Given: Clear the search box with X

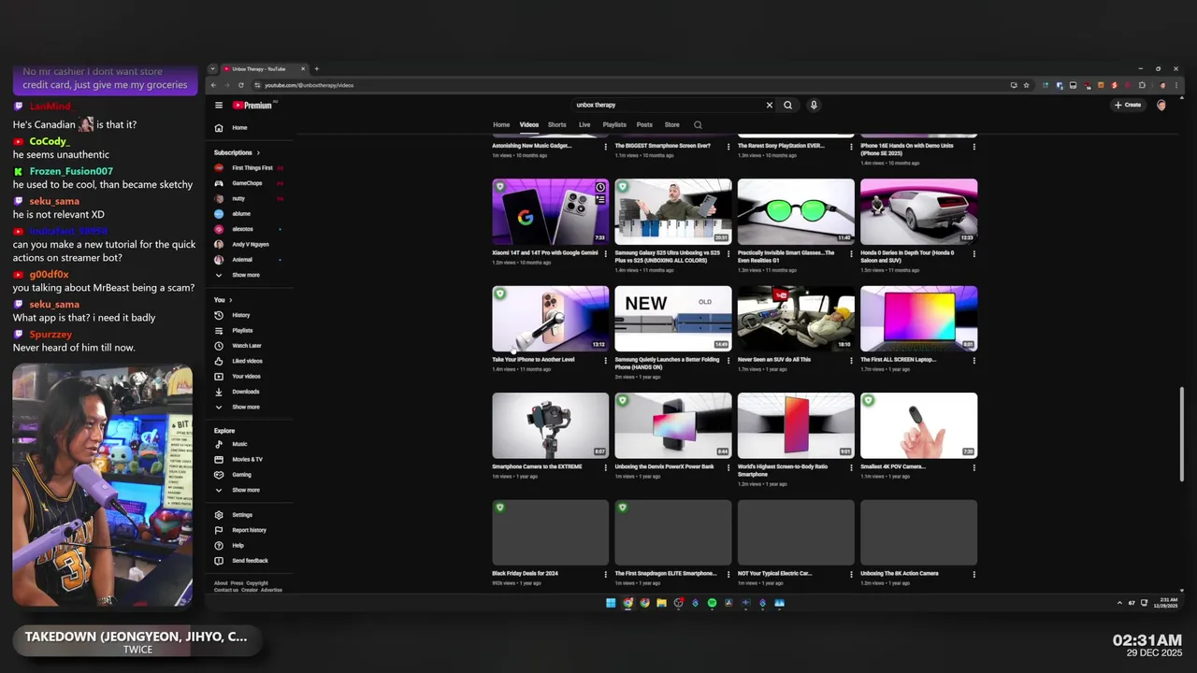Looking at the screenshot, I should [770, 106].
